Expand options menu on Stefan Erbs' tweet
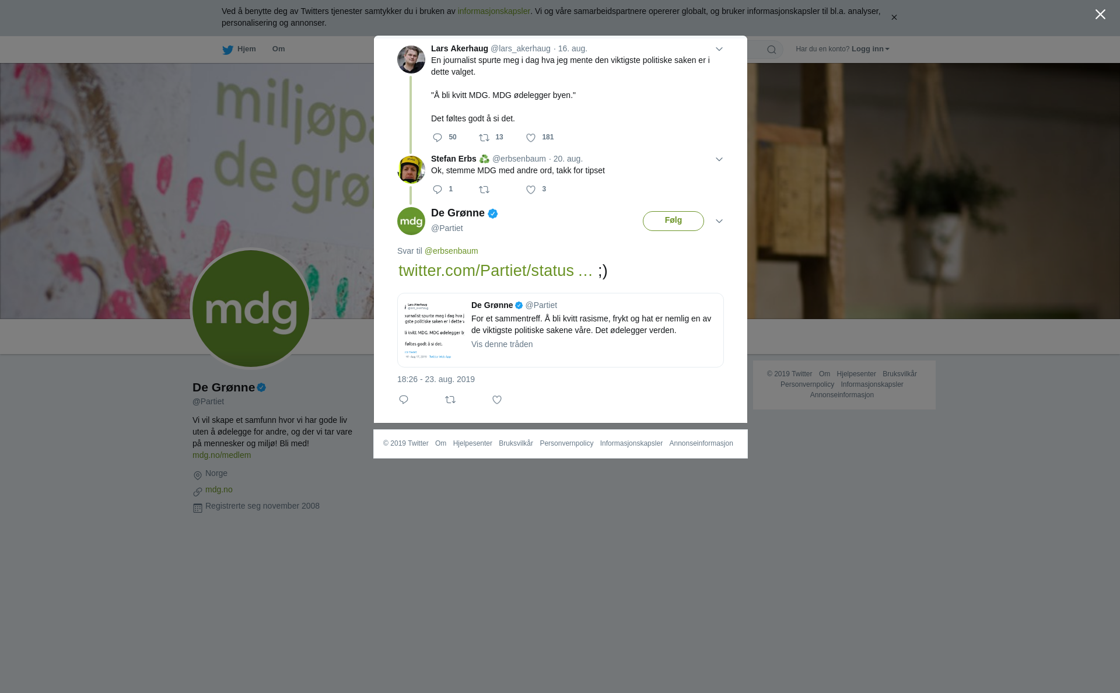 click(x=719, y=159)
